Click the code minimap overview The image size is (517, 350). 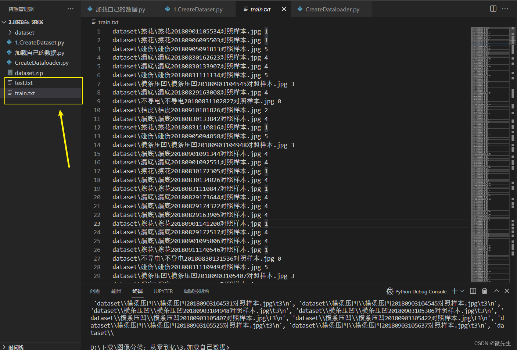[490, 154]
